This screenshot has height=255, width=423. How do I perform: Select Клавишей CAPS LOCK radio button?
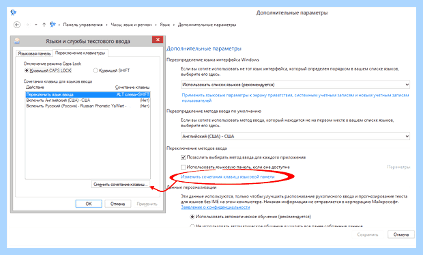[x=27, y=70]
